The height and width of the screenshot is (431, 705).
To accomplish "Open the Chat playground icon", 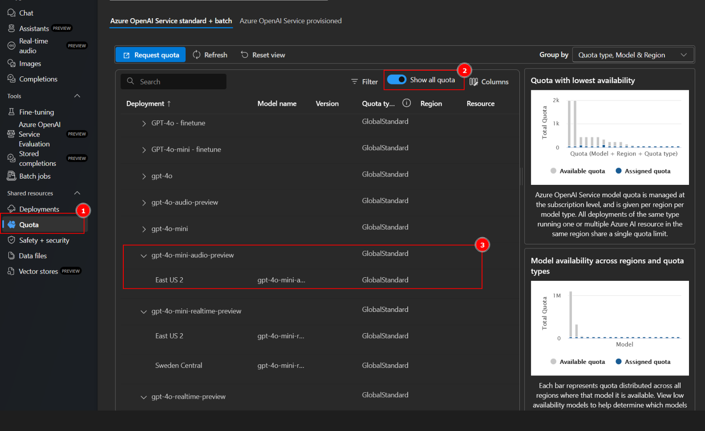I will point(12,13).
